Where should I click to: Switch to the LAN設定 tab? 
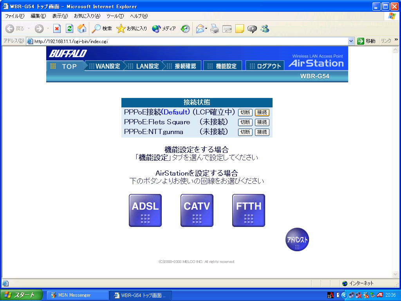tap(143, 66)
